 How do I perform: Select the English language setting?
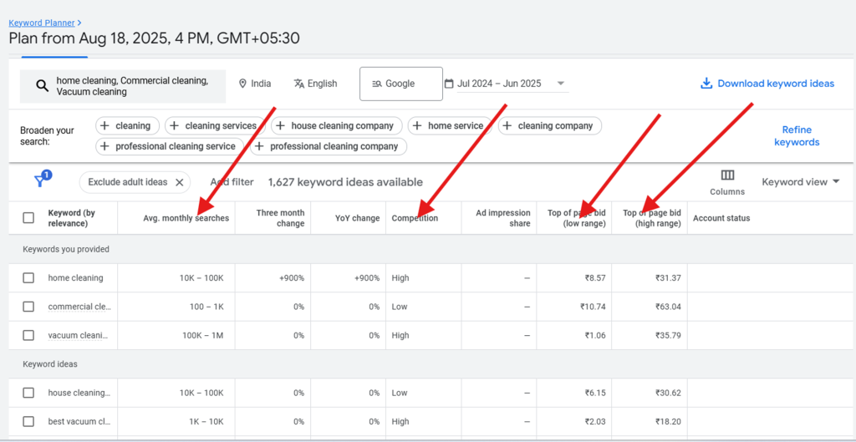click(x=315, y=84)
